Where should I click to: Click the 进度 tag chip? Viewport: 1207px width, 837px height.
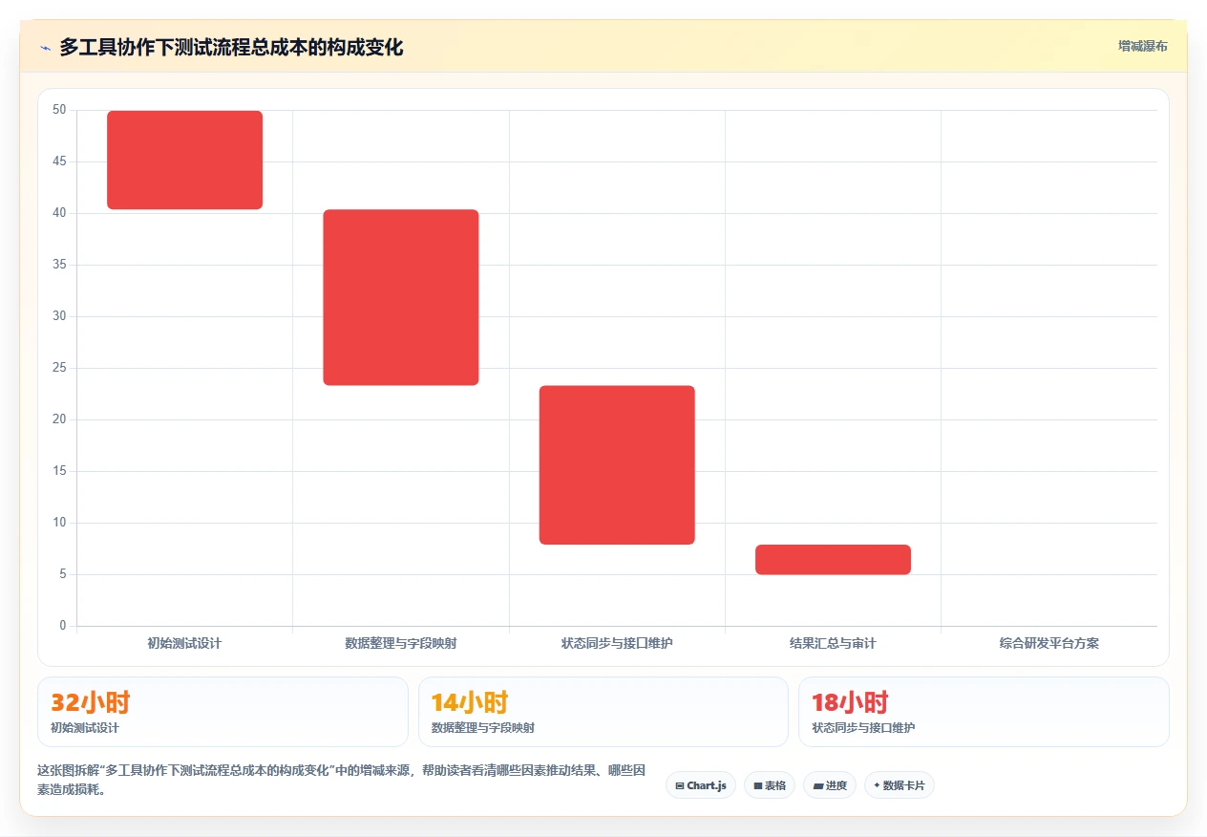tap(830, 785)
